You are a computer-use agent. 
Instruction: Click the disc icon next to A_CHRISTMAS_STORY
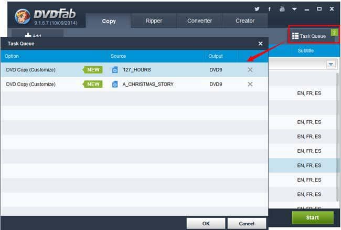coord(115,84)
